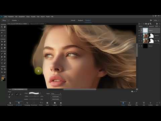Screen dimensions: 161x121
Task: Toggle the lock all pixels icon
Action: click(148, 24)
